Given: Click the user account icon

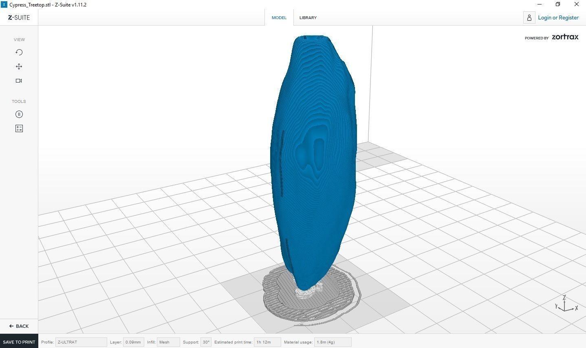Looking at the screenshot, I should click(529, 17).
